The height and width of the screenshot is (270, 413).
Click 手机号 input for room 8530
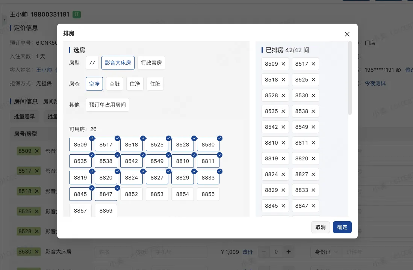[179, 252]
